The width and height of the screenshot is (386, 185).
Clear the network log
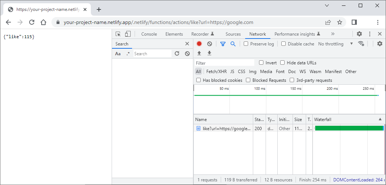pos(209,44)
